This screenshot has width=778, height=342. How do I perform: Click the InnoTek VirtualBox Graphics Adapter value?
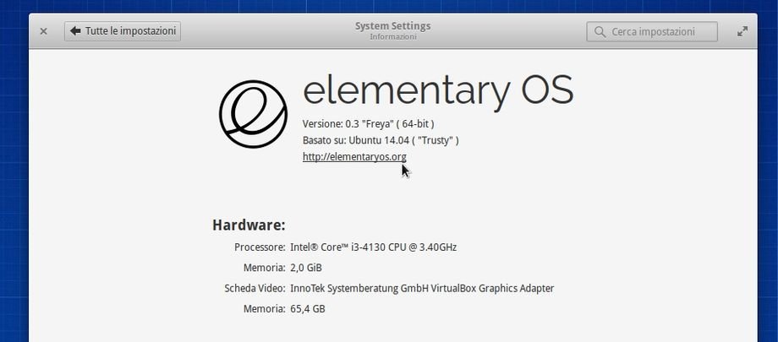coord(422,289)
